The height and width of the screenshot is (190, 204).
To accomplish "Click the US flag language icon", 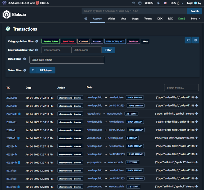I will point(165,3).
